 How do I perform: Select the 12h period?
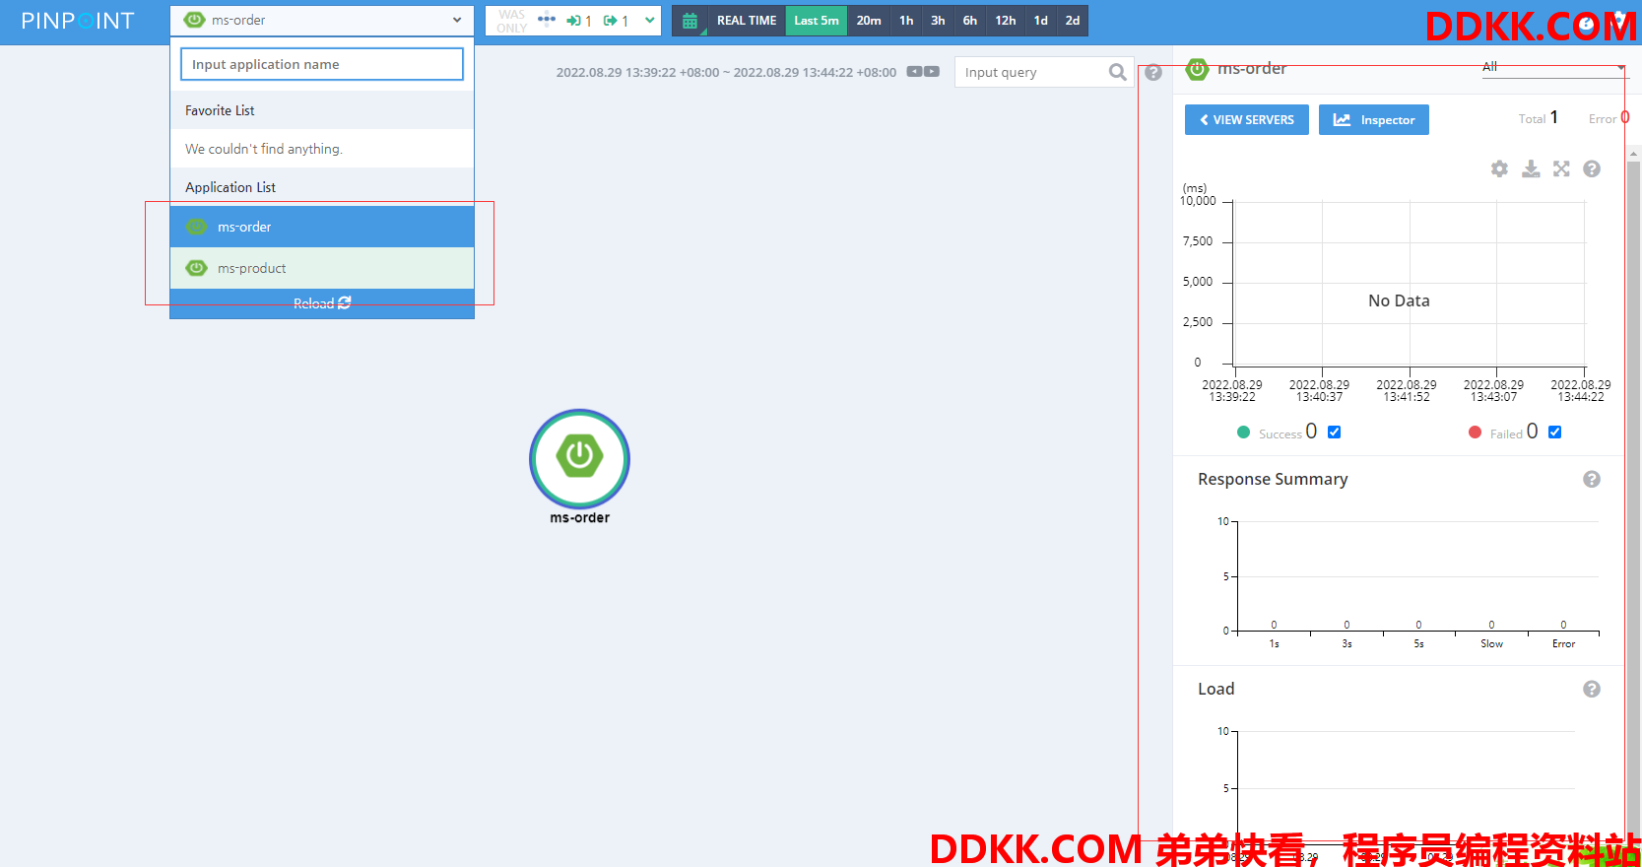click(1006, 21)
